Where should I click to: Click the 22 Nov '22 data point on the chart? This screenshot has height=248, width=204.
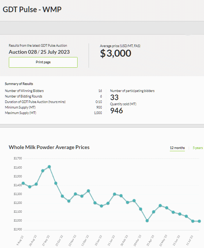[x=75, y=194]
